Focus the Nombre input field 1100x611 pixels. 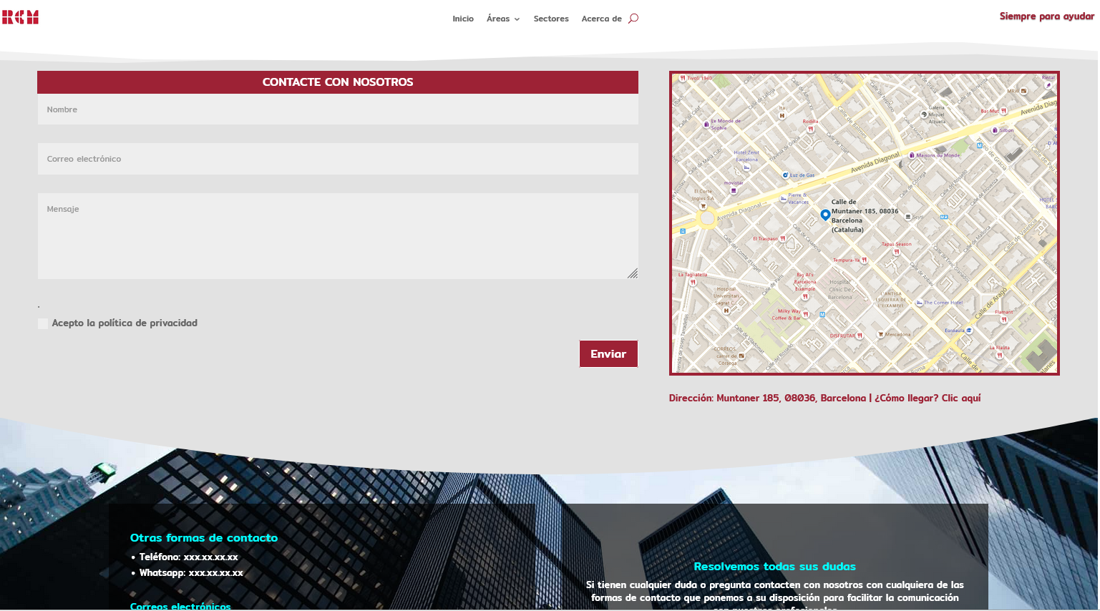(338, 109)
